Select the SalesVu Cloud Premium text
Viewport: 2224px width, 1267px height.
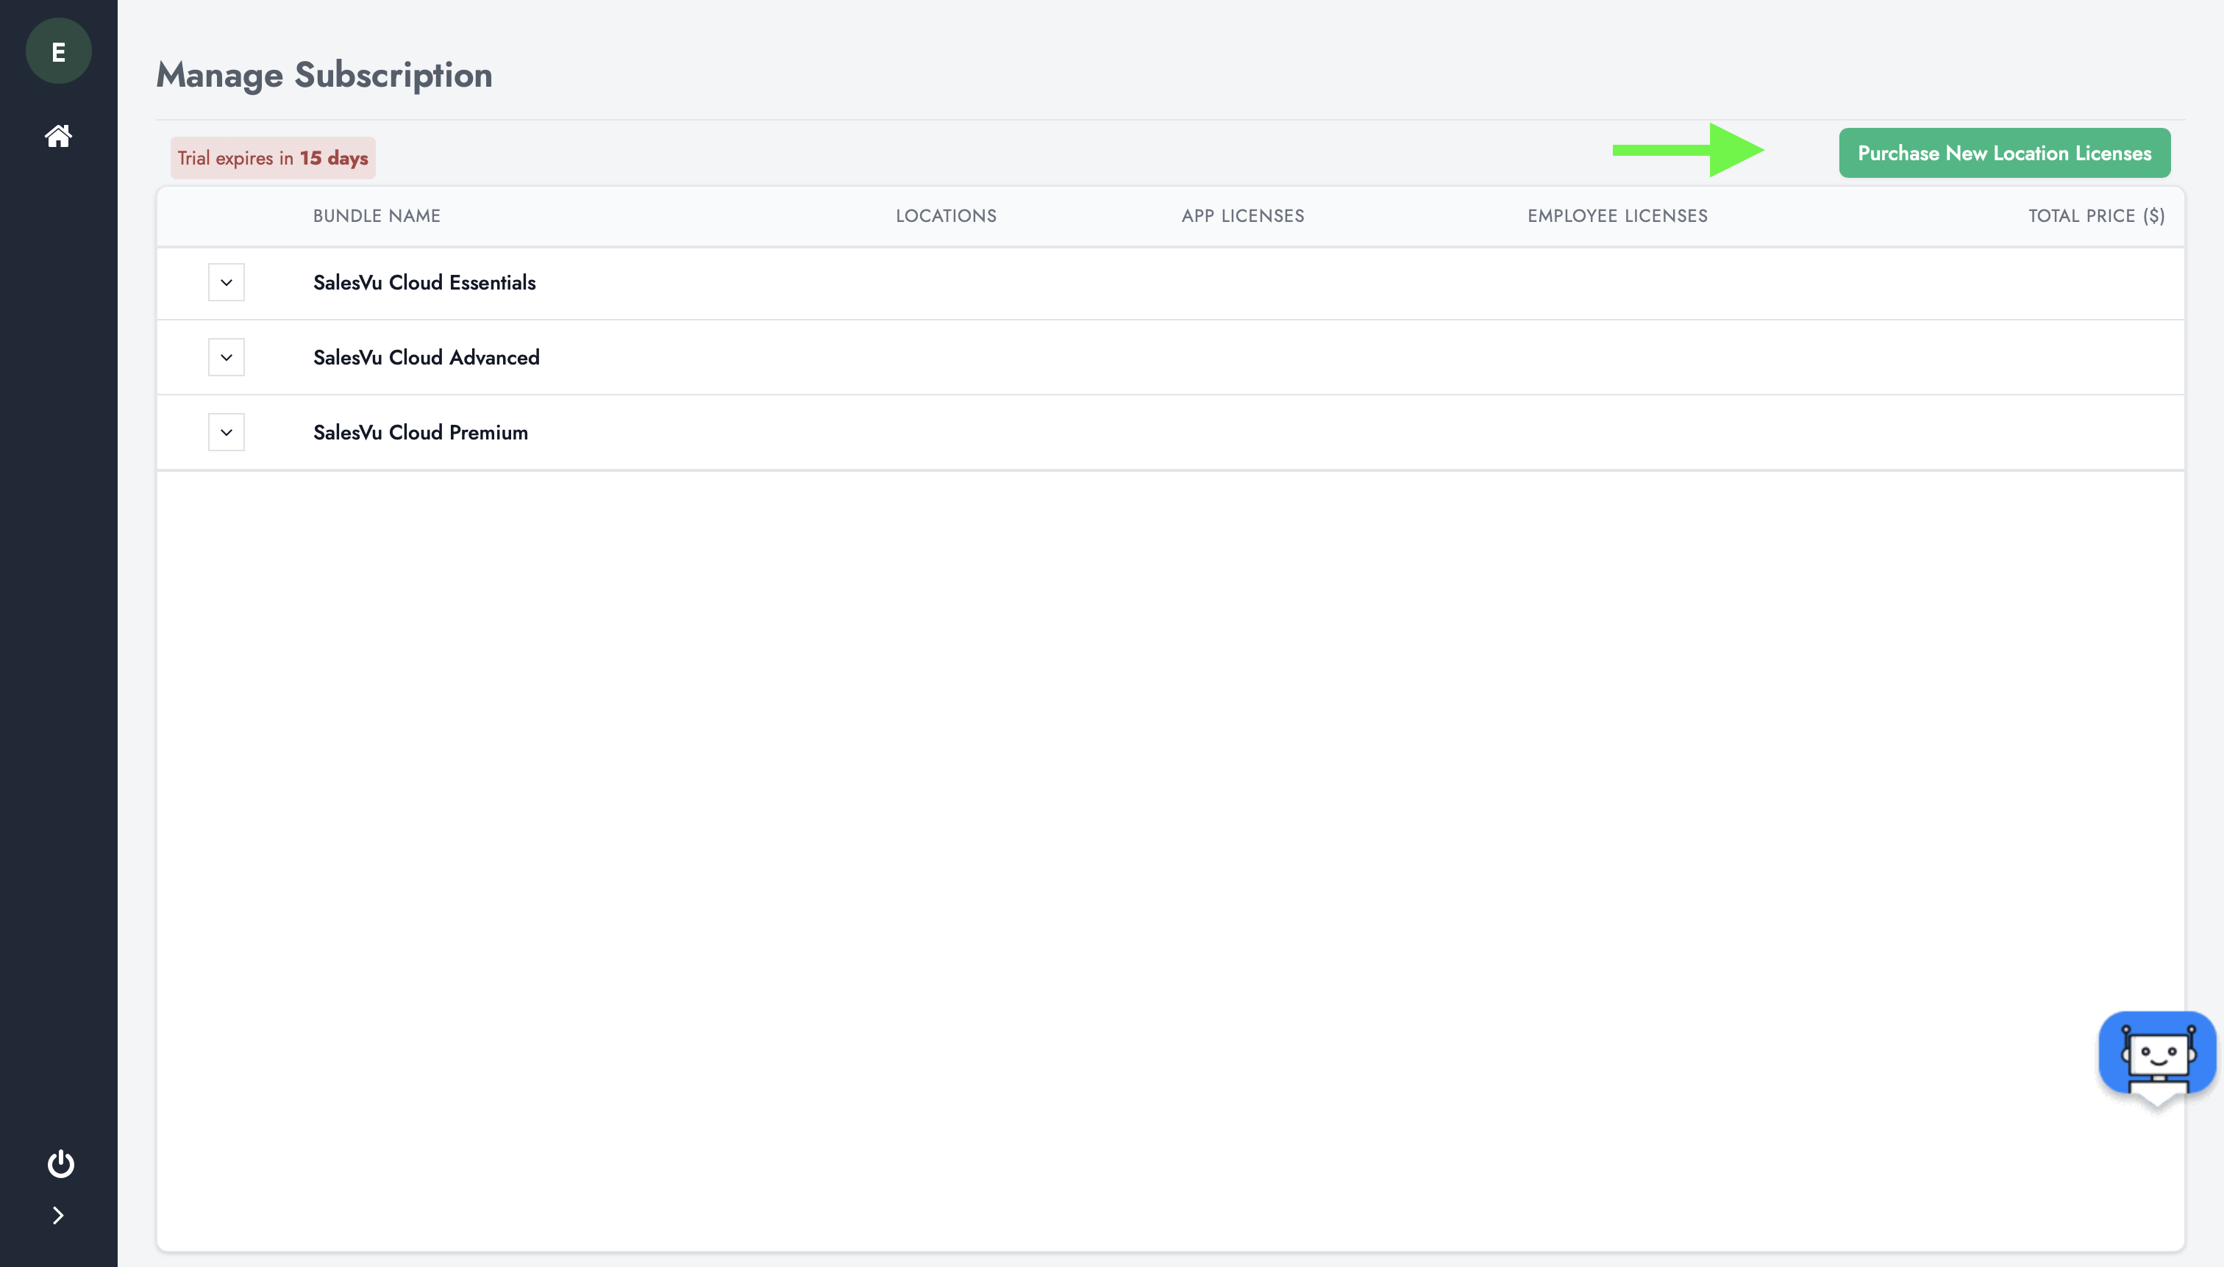point(421,432)
